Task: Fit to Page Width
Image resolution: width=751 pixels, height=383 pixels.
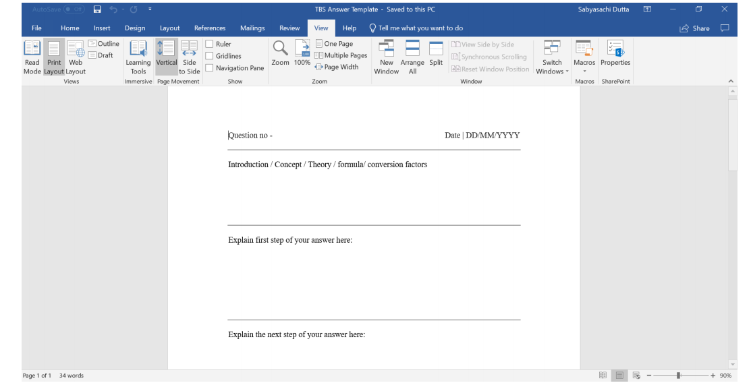Action: pos(337,67)
